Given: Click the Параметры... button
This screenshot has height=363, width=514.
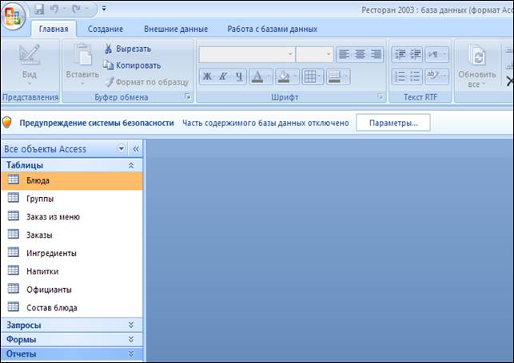Looking at the screenshot, I should [392, 123].
